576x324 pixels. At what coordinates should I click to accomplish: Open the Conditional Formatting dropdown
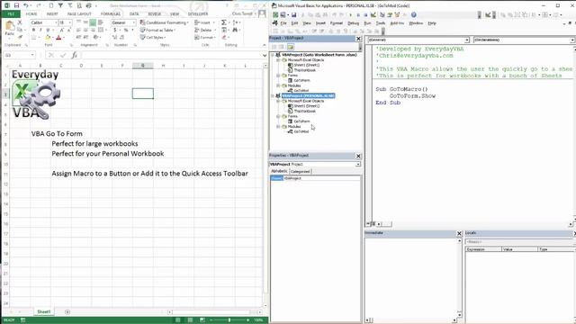click(x=164, y=22)
